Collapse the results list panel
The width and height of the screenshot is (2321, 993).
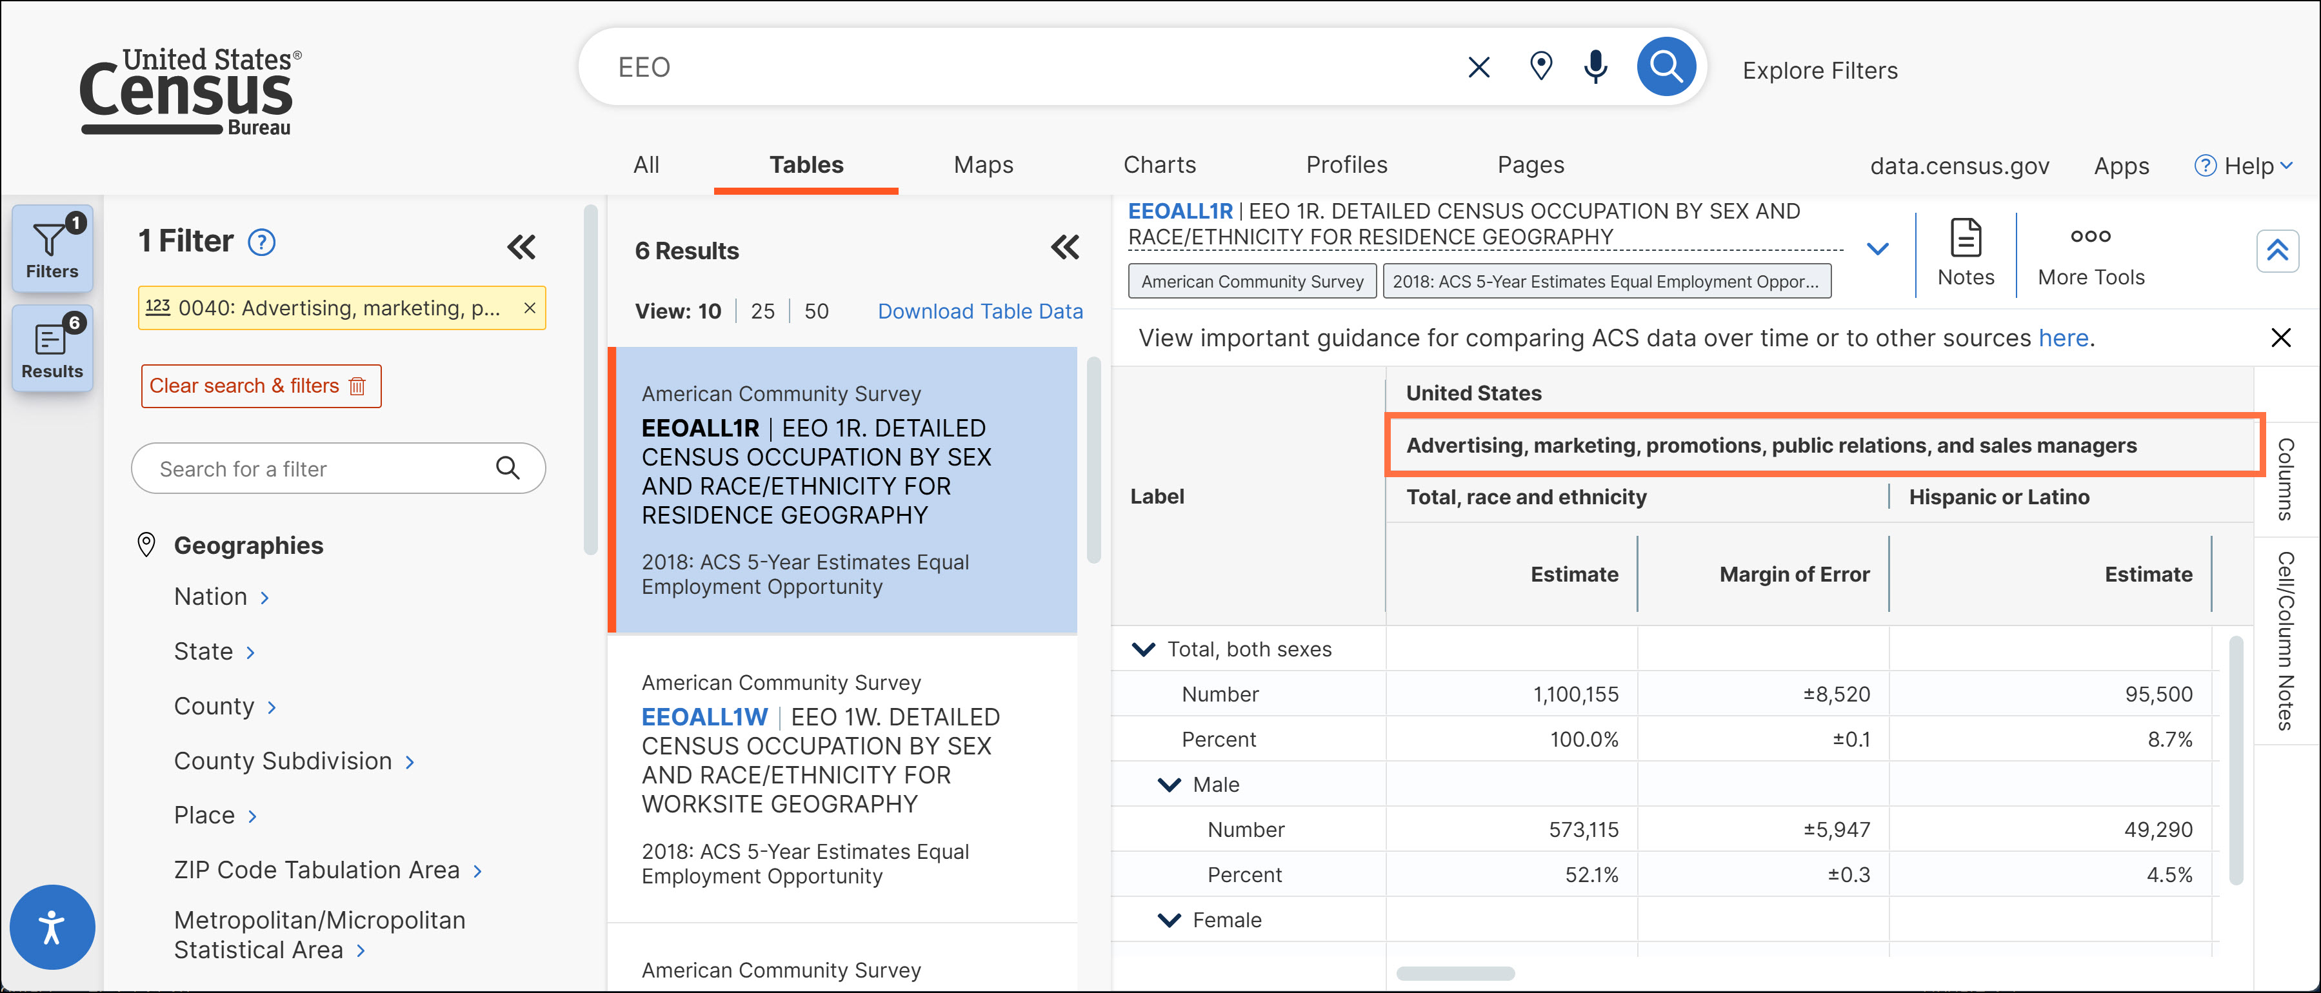click(x=1064, y=247)
